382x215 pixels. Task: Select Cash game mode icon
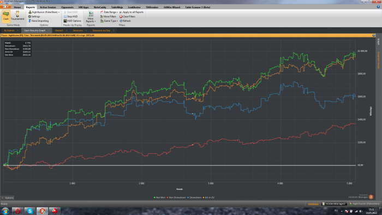(6, 16)
